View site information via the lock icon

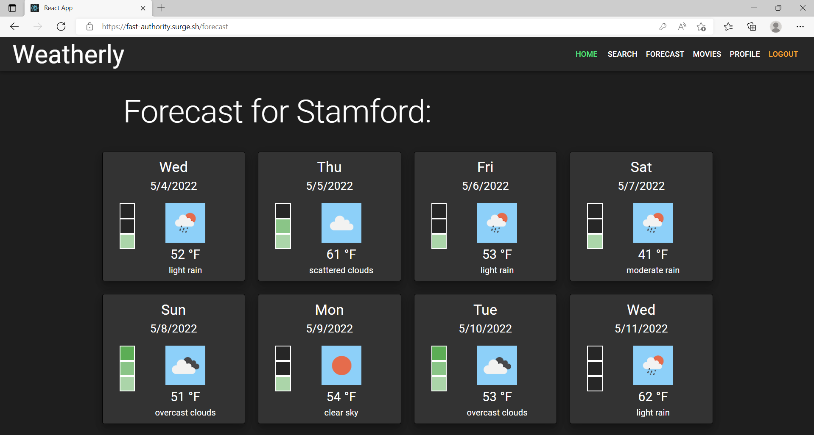point(90,27)
